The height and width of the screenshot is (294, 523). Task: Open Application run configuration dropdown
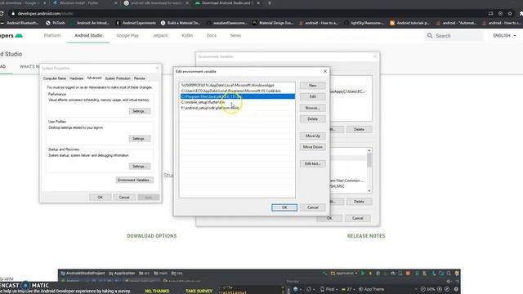point(344,274)
